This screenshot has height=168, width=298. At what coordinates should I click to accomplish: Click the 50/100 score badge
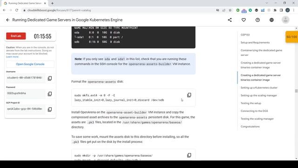tap(292, 37)
